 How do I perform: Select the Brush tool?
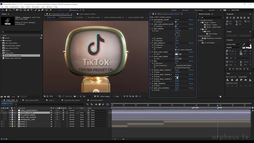[x=36, y=10]
